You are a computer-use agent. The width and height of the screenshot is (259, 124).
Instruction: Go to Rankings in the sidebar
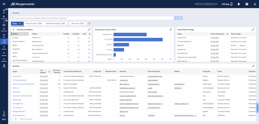pyautogui.click(x=4, y=48)
